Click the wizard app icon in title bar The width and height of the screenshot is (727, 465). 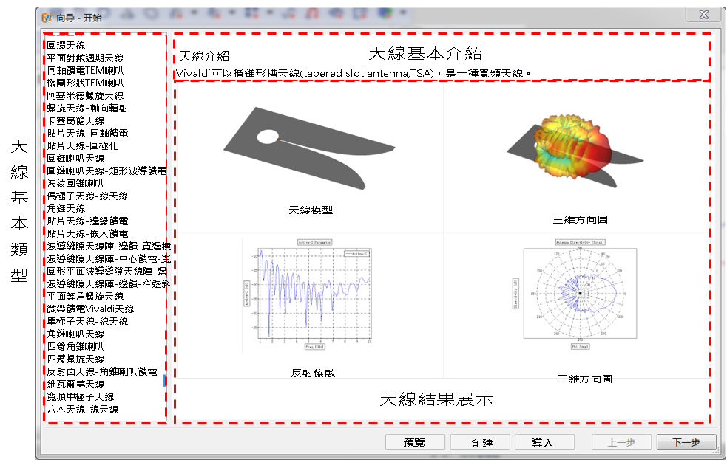[47, 18]
